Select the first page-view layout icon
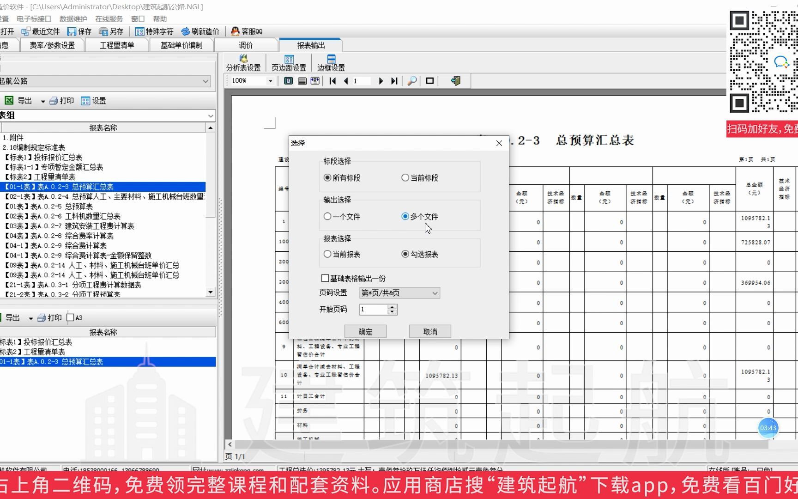Viewport: 798px width, 499px height. (x=288, y=81)
